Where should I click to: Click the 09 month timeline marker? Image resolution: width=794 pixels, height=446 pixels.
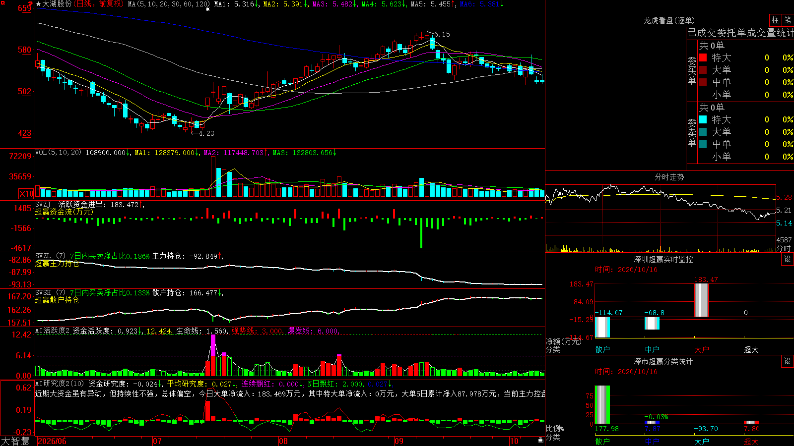pos(399,441)
